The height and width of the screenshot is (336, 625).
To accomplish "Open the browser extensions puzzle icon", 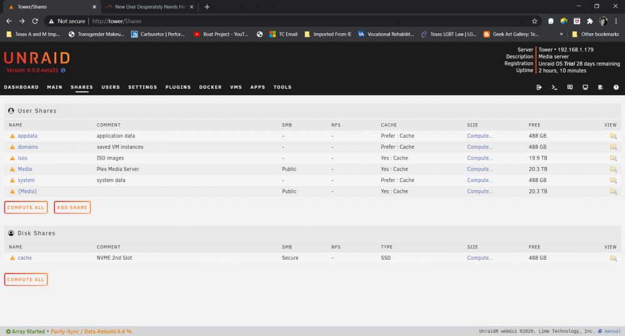I will (590, 21).
